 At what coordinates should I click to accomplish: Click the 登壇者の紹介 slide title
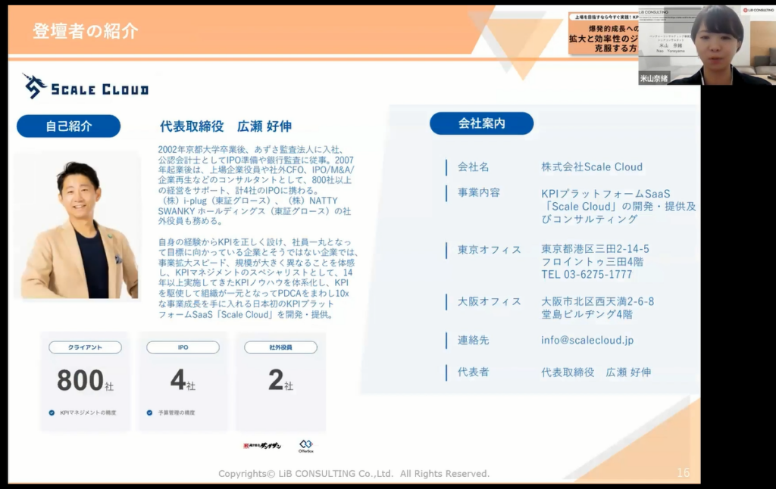pos(86,31)
